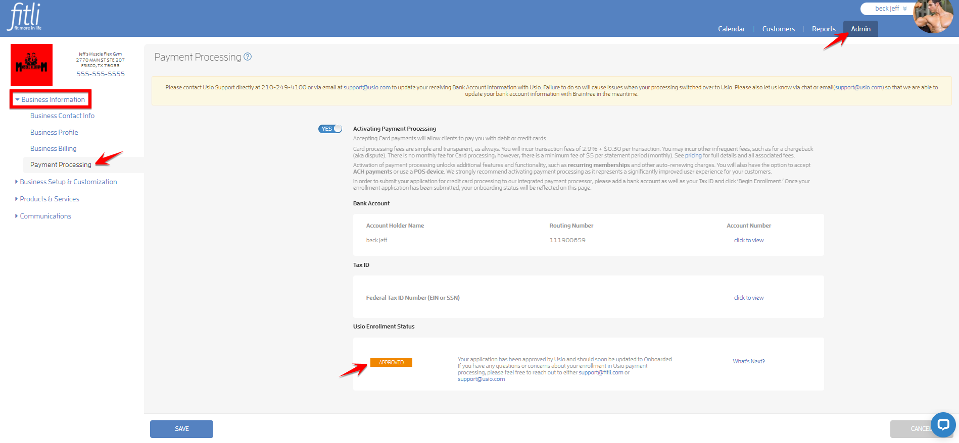Click the Account Holder Name column header
The width and height of the screenshot is (959, 443).
pyautogui.click(x=395, y=226)
